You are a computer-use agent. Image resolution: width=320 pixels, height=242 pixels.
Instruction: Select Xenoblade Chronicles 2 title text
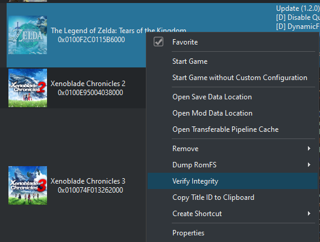coord(88,84)
